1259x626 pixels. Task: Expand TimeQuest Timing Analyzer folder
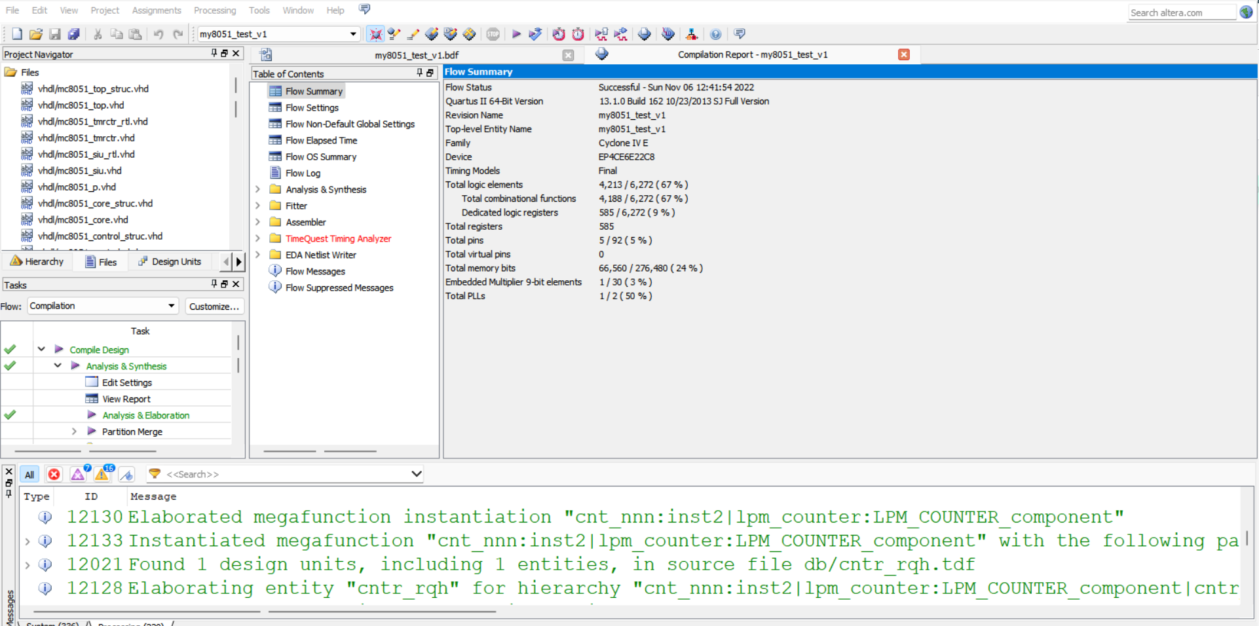tap(257, 238)
